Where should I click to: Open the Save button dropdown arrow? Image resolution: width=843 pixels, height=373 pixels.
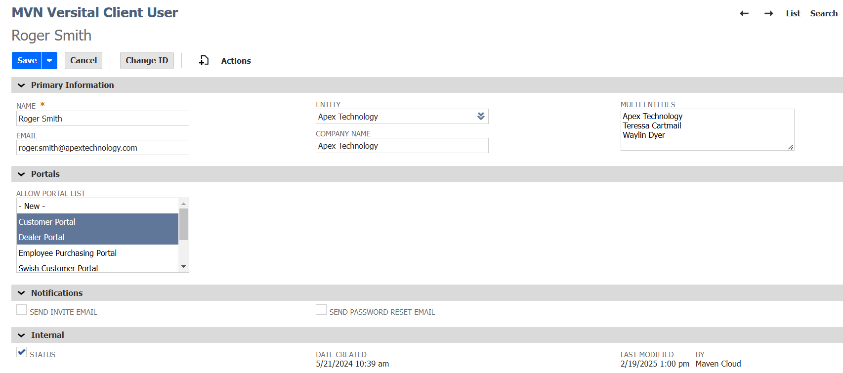pos(49,60)
